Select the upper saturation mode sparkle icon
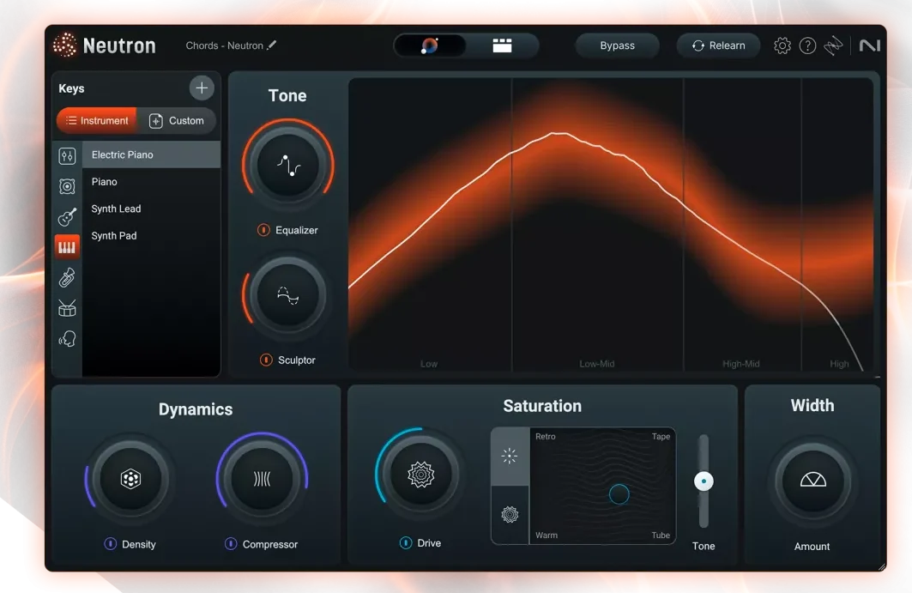The image size is (912, 593). coord(510,456)
